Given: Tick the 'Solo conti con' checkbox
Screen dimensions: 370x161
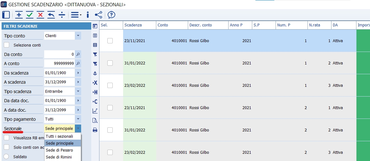Looking at the screenshot, I should coord(7,147).
